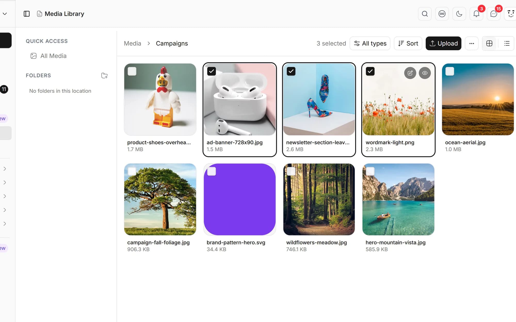516x322 pixels.
Task: Click the infinity-glasses icon in header
Action: click(x=442, y=14)
